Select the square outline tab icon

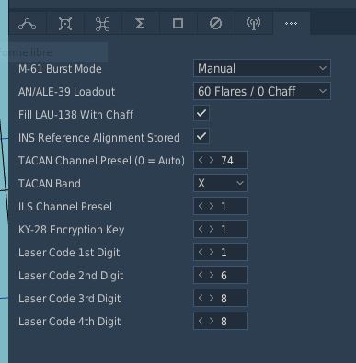coord(178,24)
